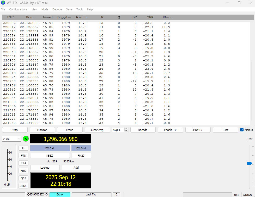This screenshot has height=197, width=255.
Task: Increment the Avg spinner value
Action: tap(126, 129)
